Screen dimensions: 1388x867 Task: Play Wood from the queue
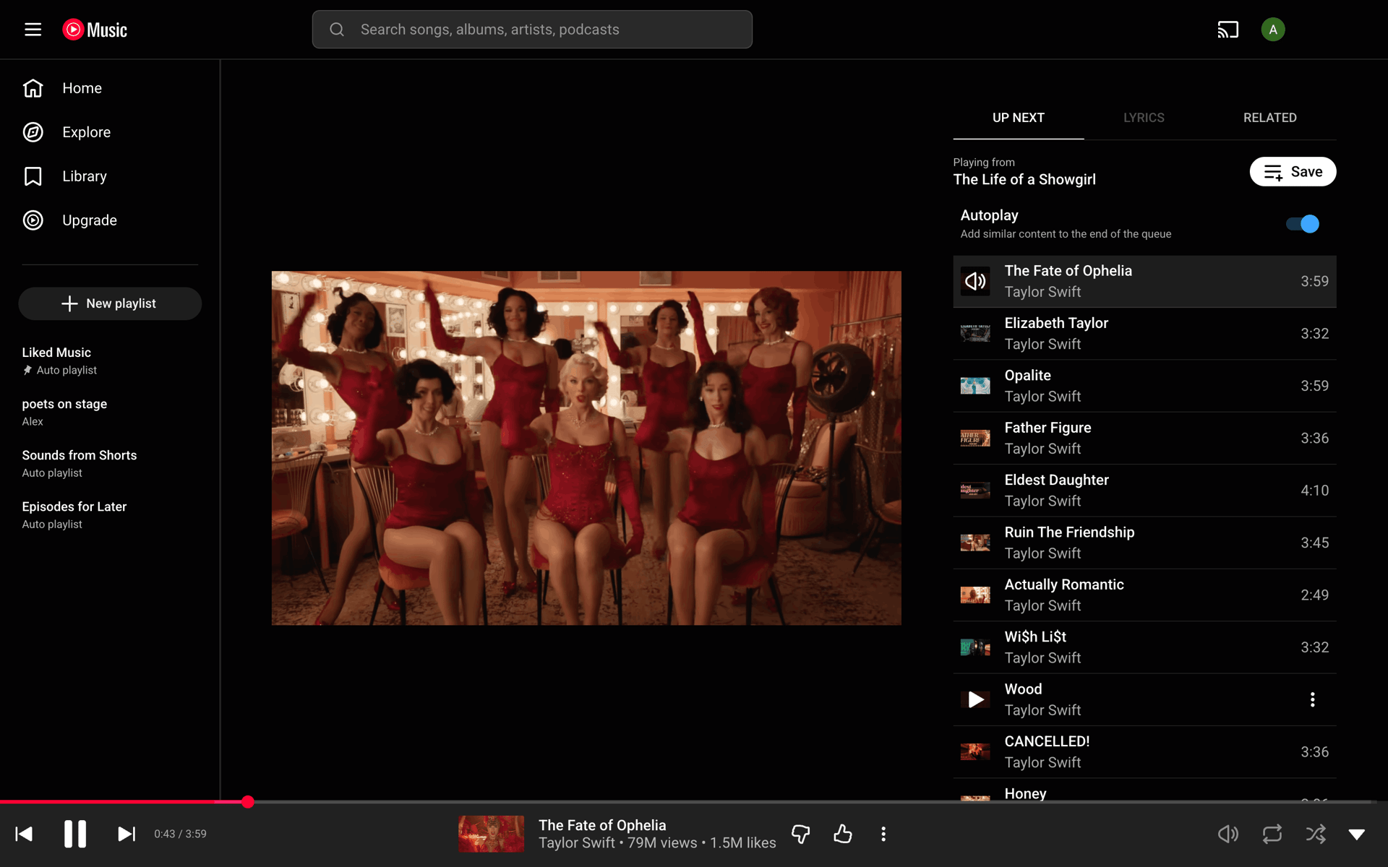pyautogui.click(x=975, y=699)
